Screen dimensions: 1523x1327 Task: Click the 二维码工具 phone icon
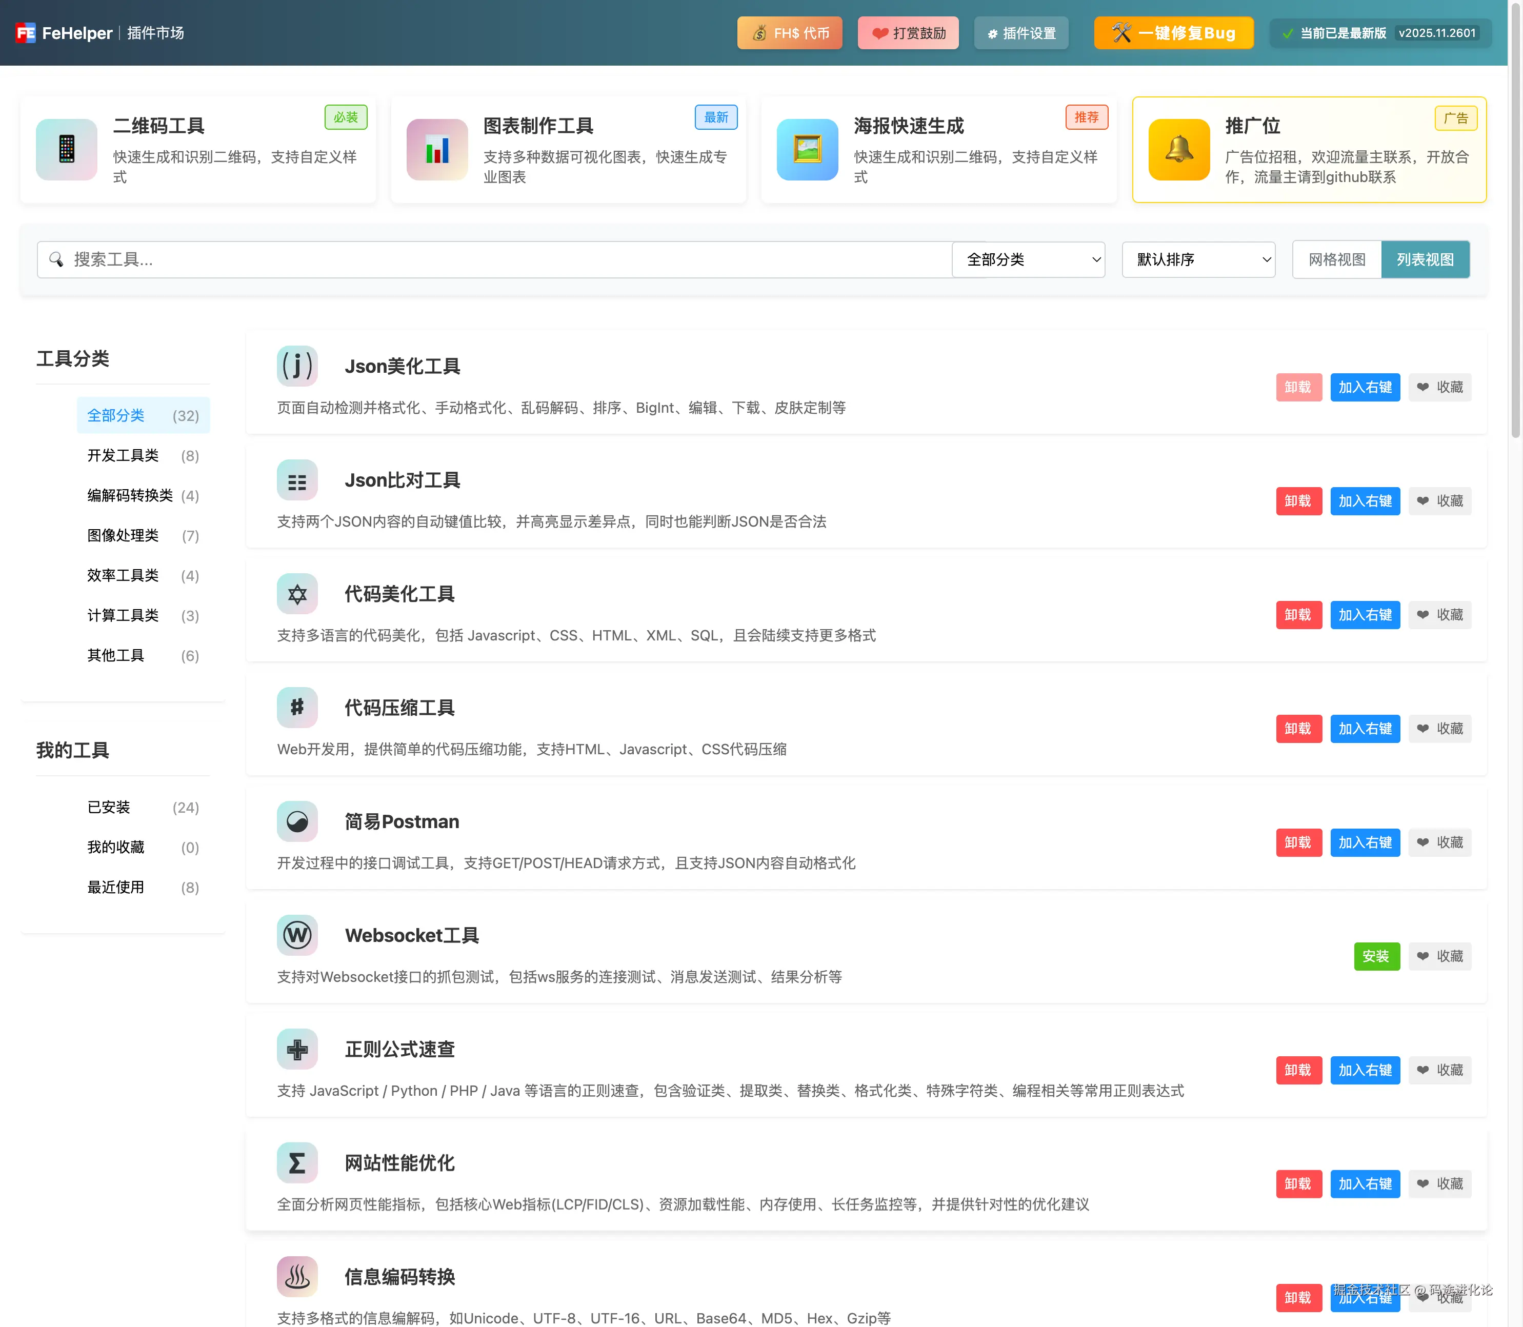click(67, 150)
